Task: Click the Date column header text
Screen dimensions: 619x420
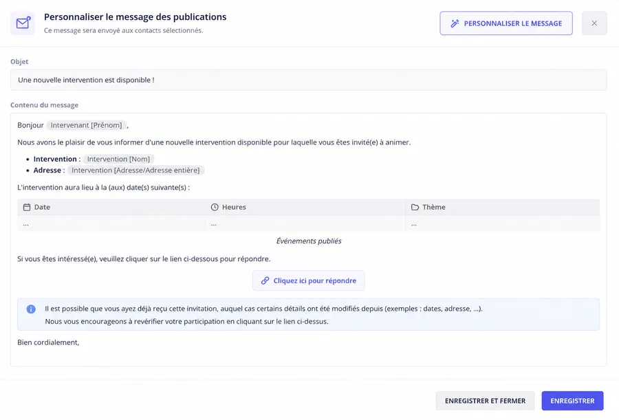Action: tap(42, 207)
